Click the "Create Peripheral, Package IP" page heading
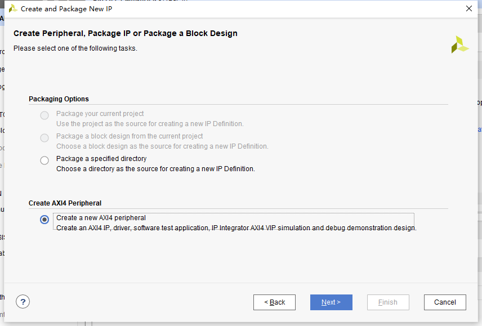 pos(126,33)
